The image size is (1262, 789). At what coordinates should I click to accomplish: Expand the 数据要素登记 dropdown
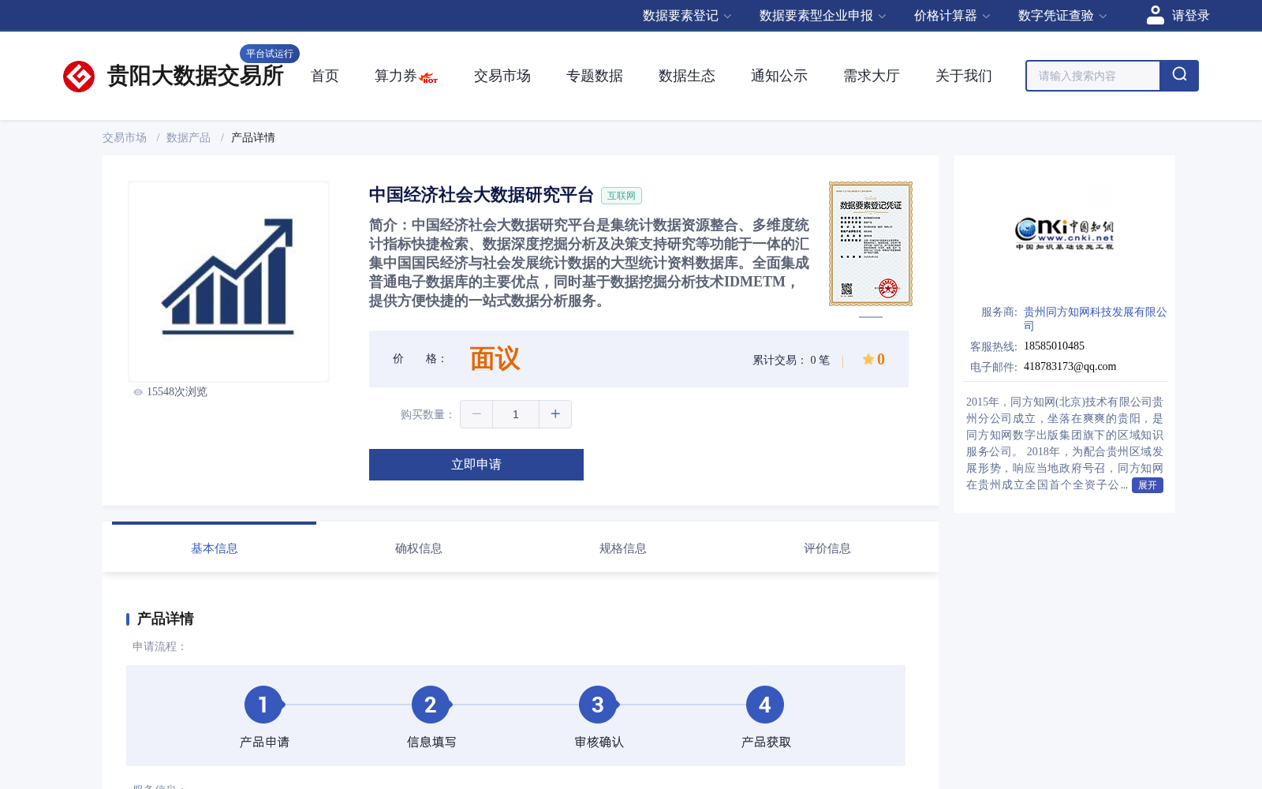coord(687,16)
